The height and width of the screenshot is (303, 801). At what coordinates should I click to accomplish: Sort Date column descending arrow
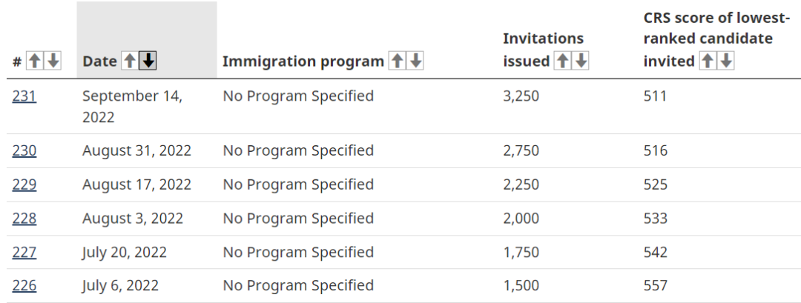[x=148, y=61]
